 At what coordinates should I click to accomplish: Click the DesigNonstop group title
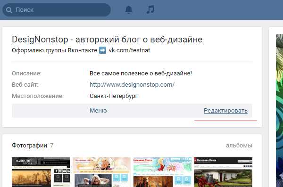[107, 40]
